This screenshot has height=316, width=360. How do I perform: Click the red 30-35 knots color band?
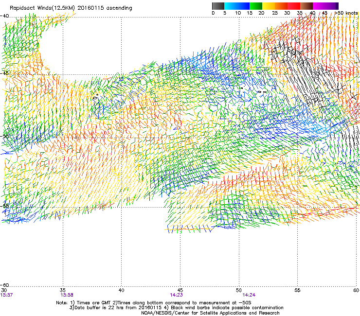click(x=294, y=6)
